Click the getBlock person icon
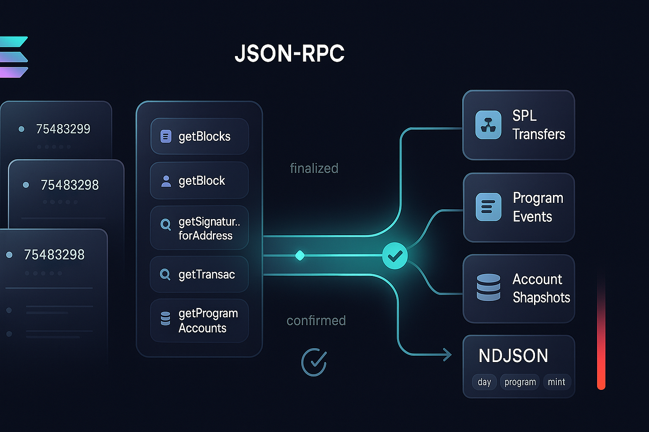649x432 pixels. point(165,181)
